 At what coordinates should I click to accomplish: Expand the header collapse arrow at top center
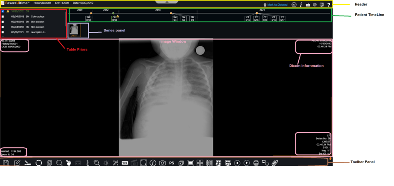coord(166,2)
